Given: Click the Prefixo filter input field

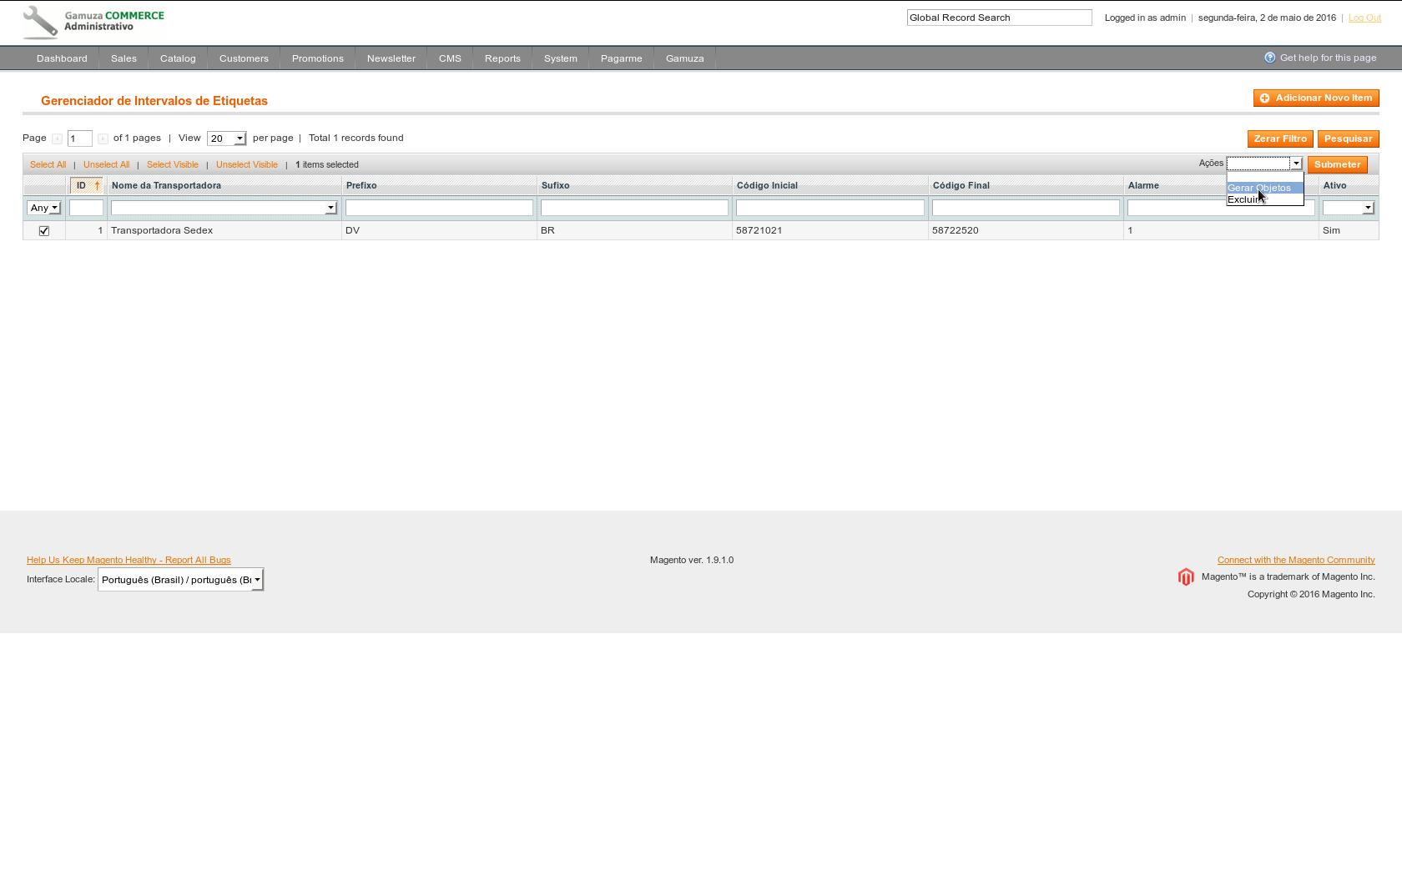Looking at the screenshot, I should (x=439, y=208).
